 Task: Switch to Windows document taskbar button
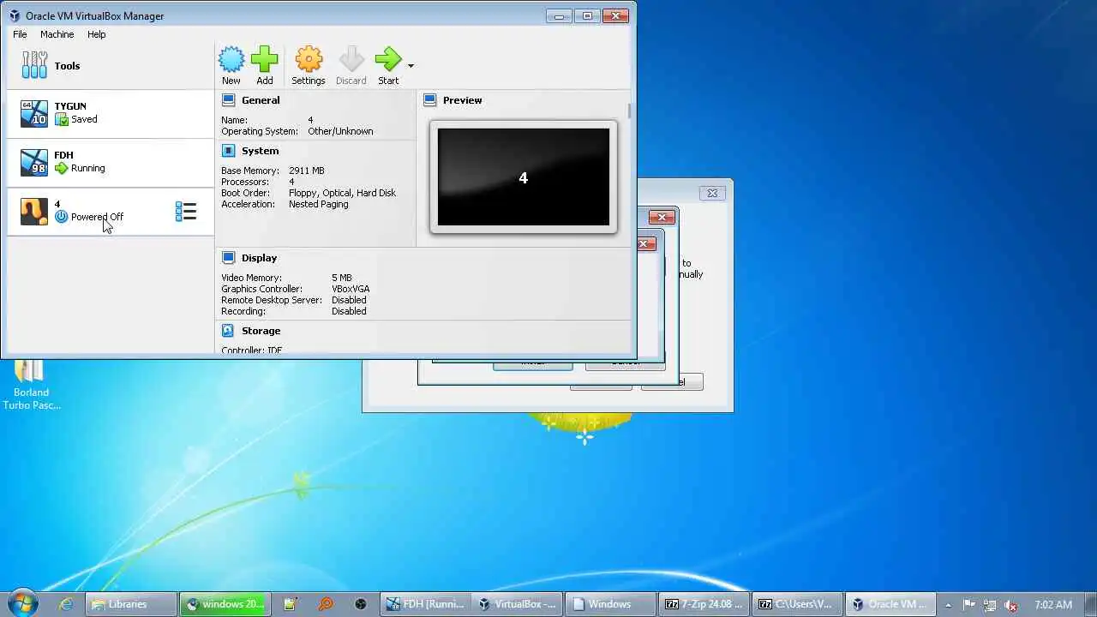click(610, 604)
